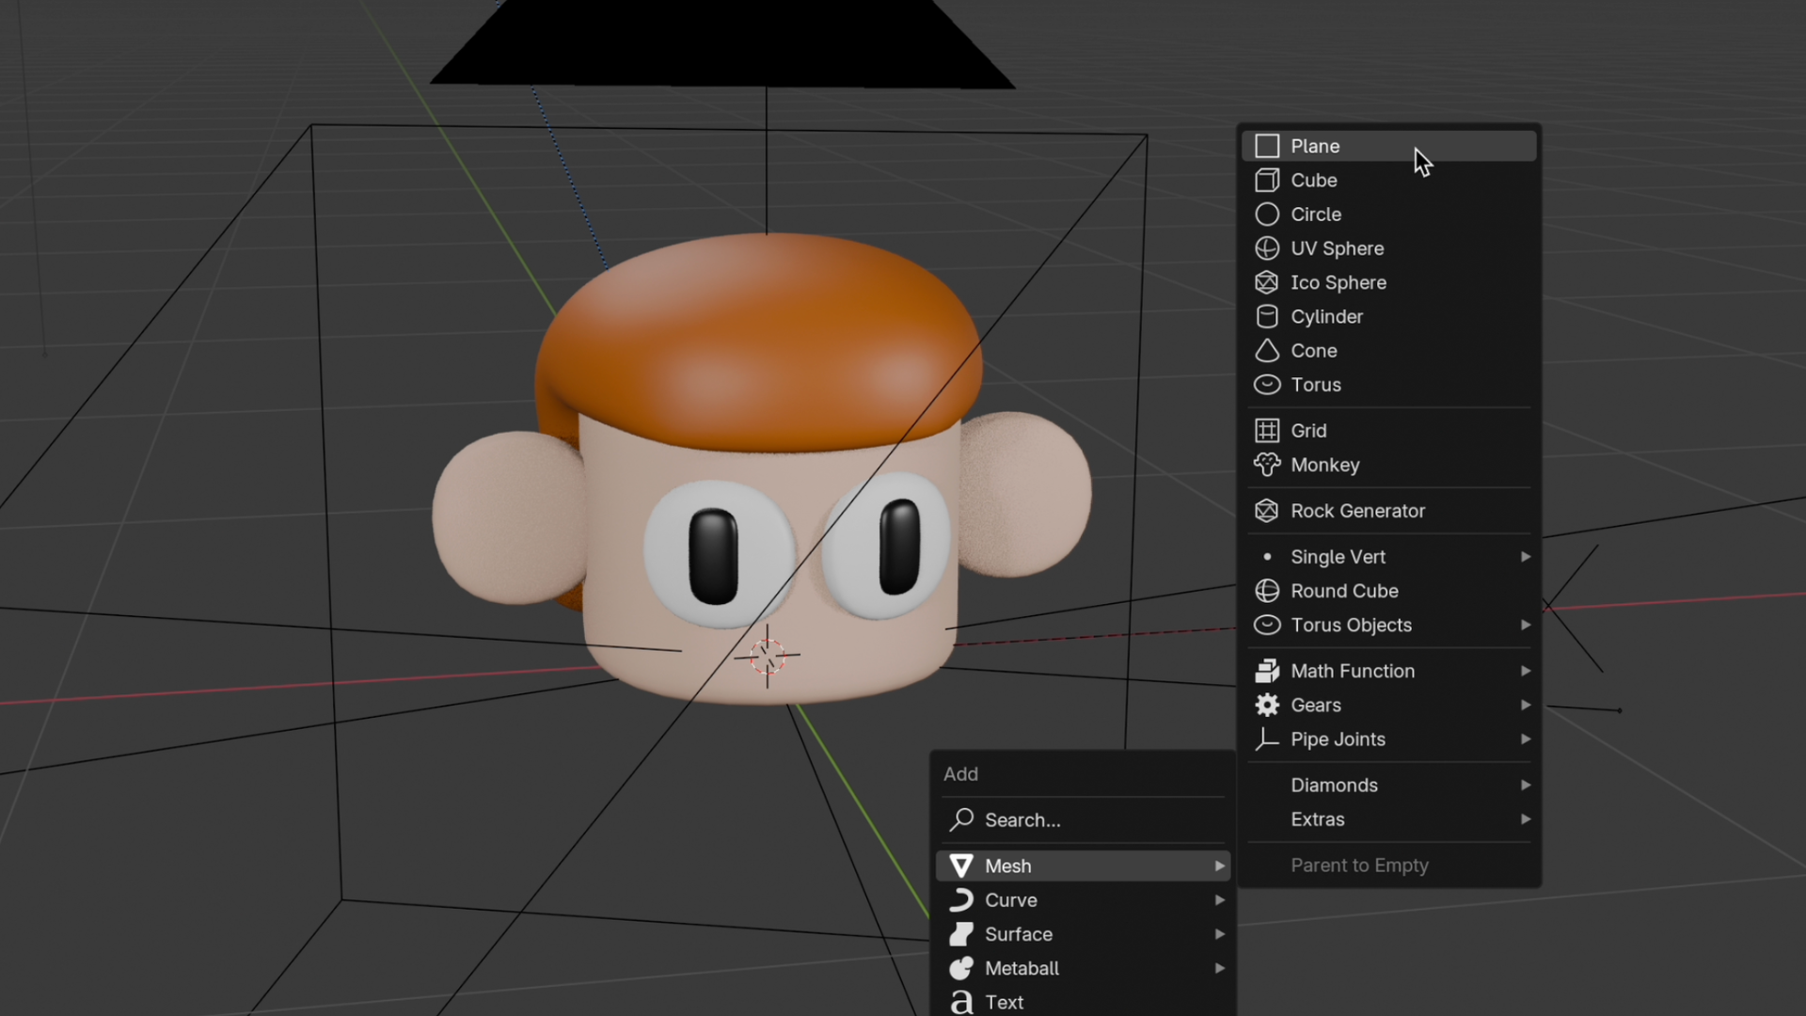Add a Torus mesh
This screenshot has width=1806, height=1016.
click(1389, 385)
